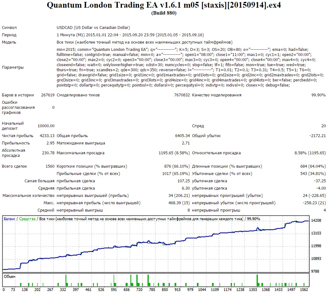This screenshot has width=329, height=293.
Task: Click the total trades value 1560
Action: click(50, 166)
